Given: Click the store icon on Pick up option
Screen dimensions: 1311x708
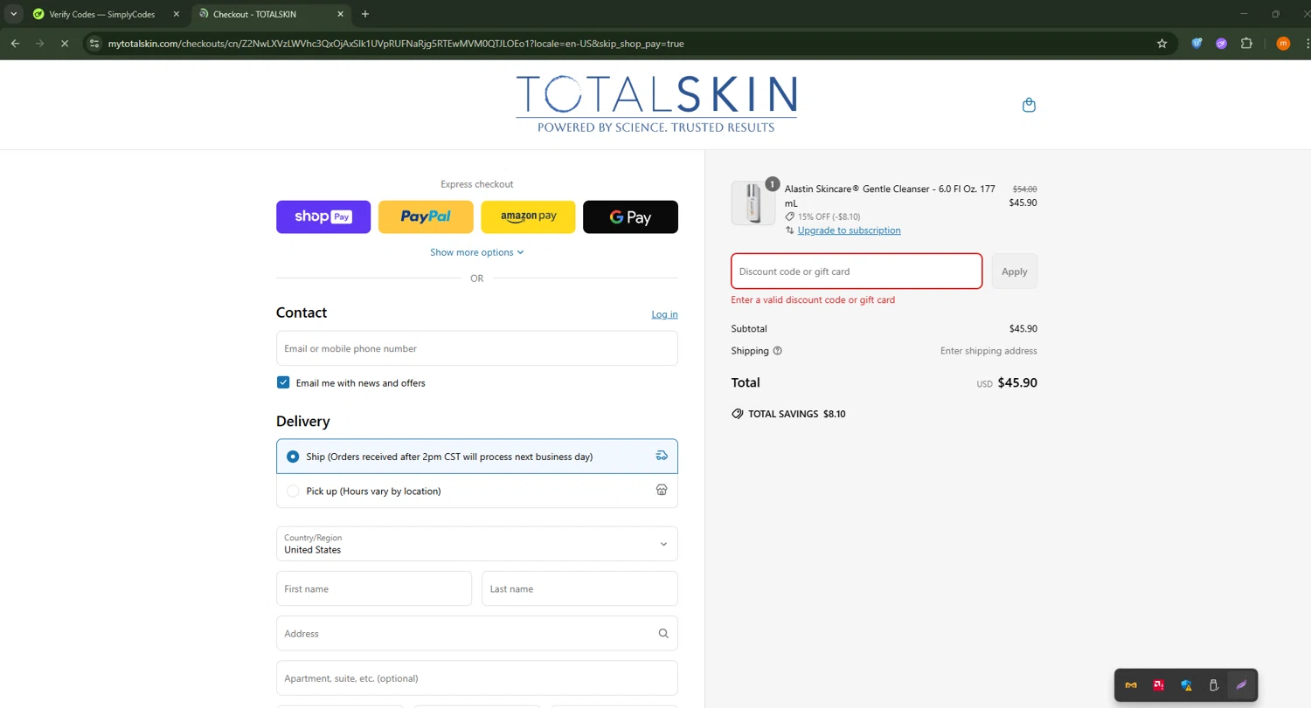Looking at the screenshot, I should point(662,491).
